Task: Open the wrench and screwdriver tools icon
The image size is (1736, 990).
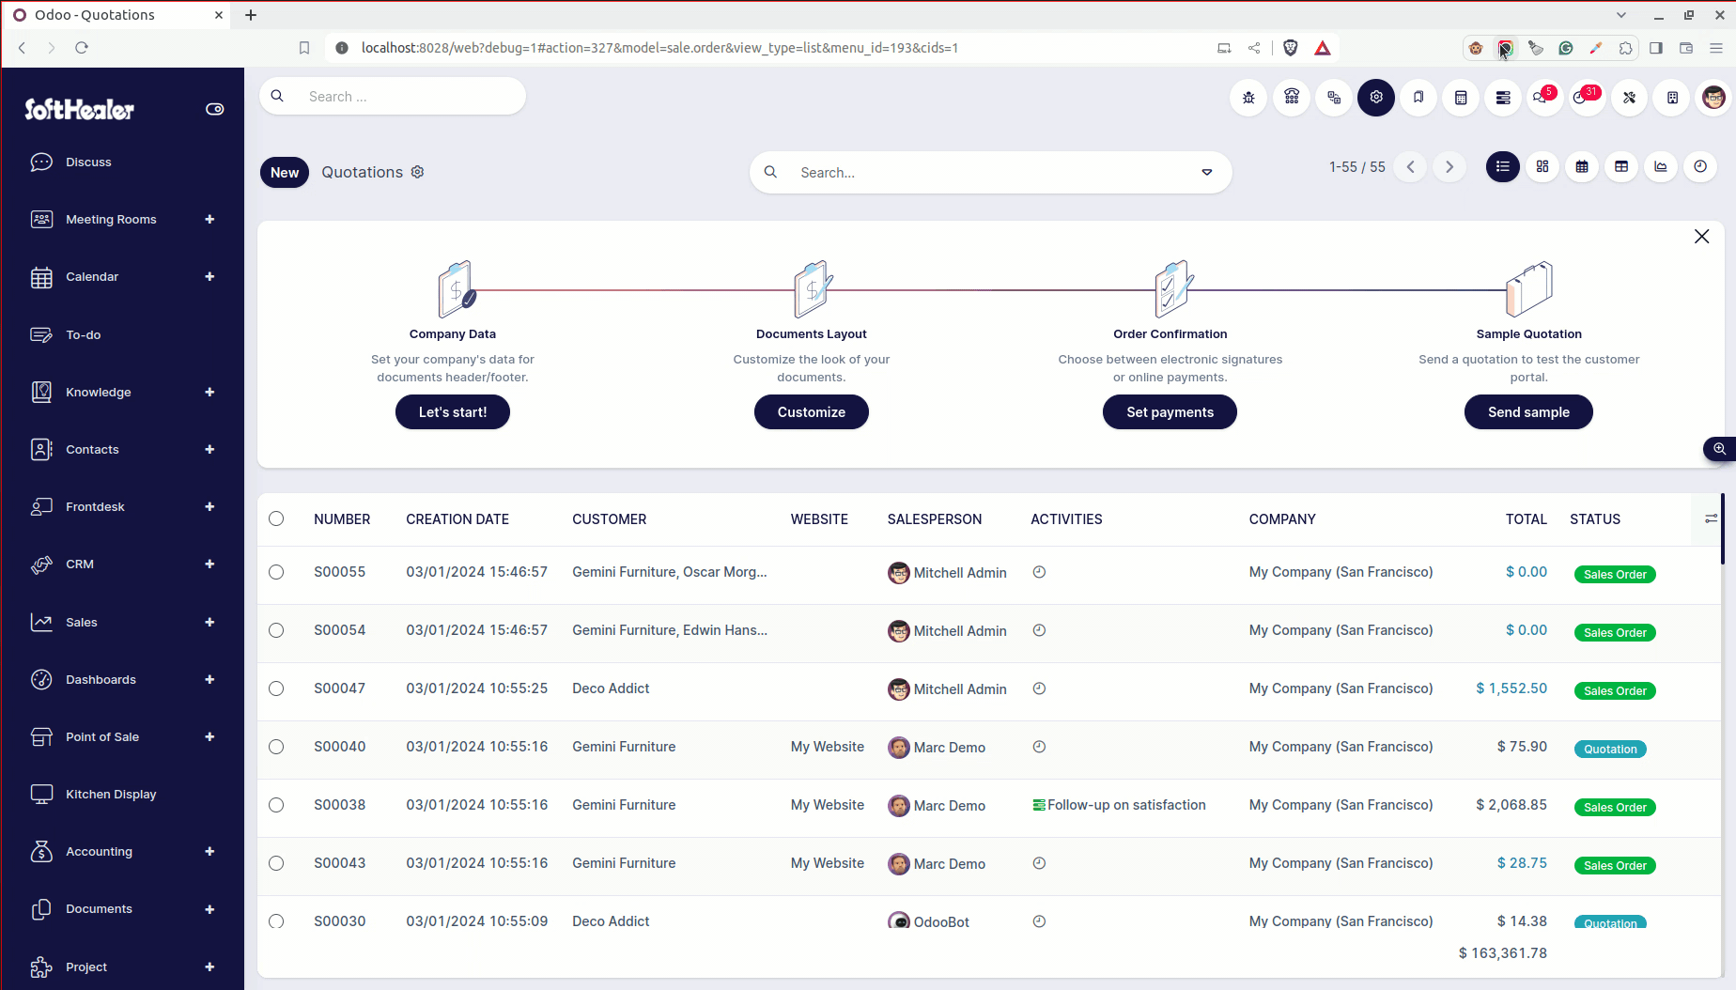Action: click(x=1630, y=98)
